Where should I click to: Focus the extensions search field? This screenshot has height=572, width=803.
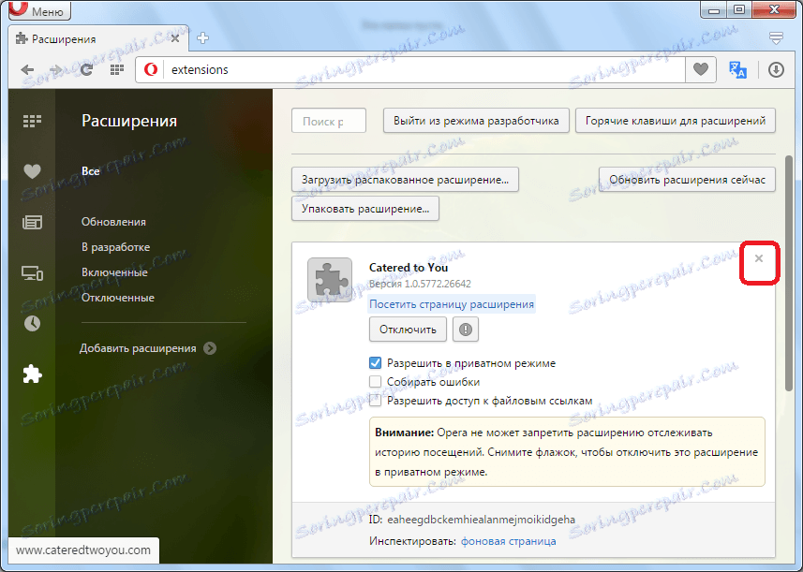tap(329, 121)
